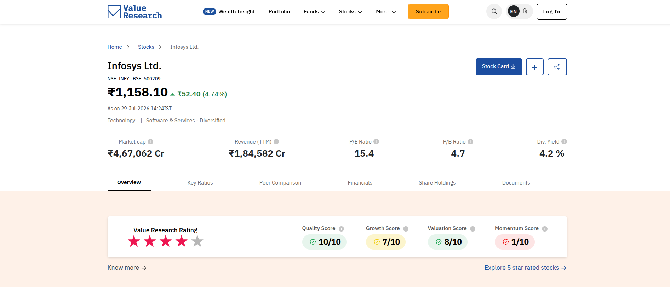This screenshot has height=287, width=670.
Task: Click the Know more link
Action: (127, 268)
